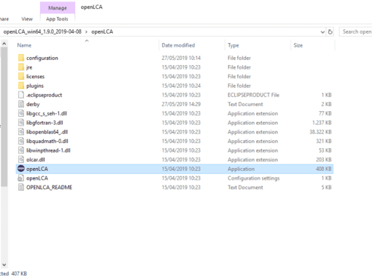The image size is (372, 279).
Task: Click the Configuration settings type cell
Action: (254, 178)
